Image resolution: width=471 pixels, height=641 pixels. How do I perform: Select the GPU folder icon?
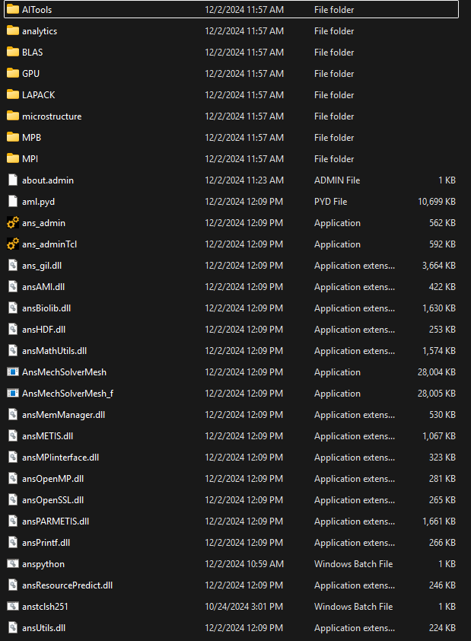[x=13, y=73]
